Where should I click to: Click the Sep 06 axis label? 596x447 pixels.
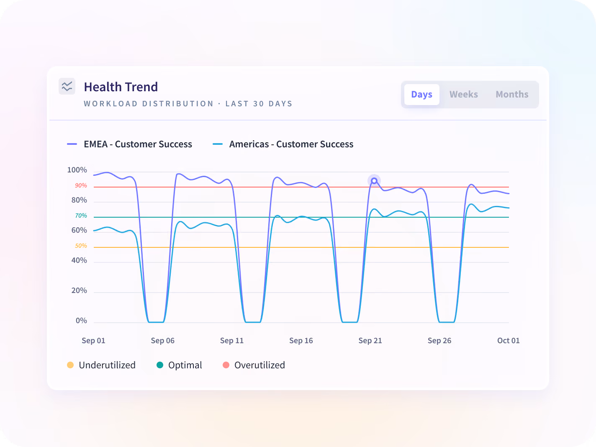163,341
